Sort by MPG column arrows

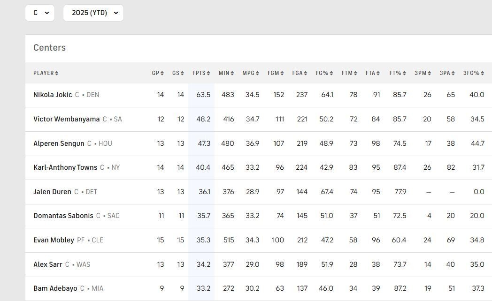point(257,73)
